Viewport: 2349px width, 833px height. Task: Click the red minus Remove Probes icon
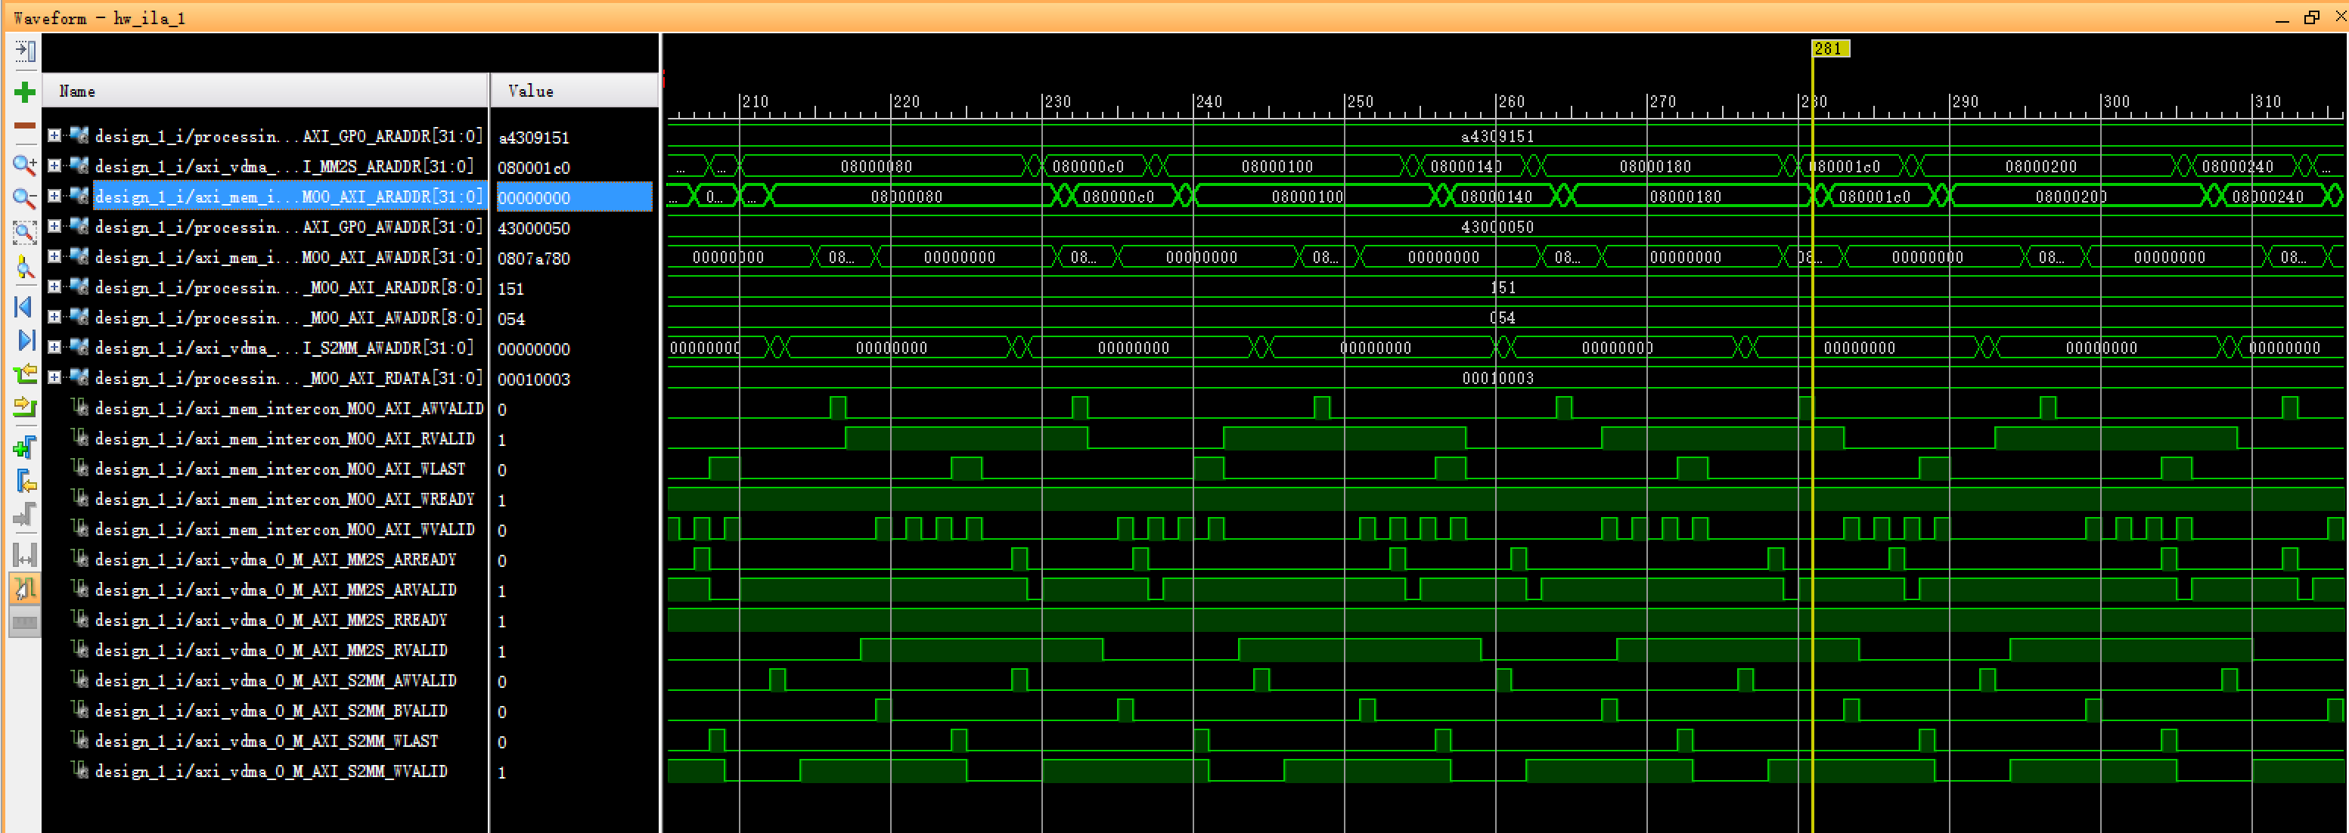click(25, 125)
